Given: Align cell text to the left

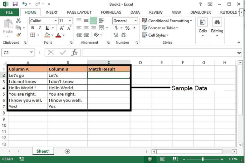Looking at the screenshot, I should [x=79, y=28].
